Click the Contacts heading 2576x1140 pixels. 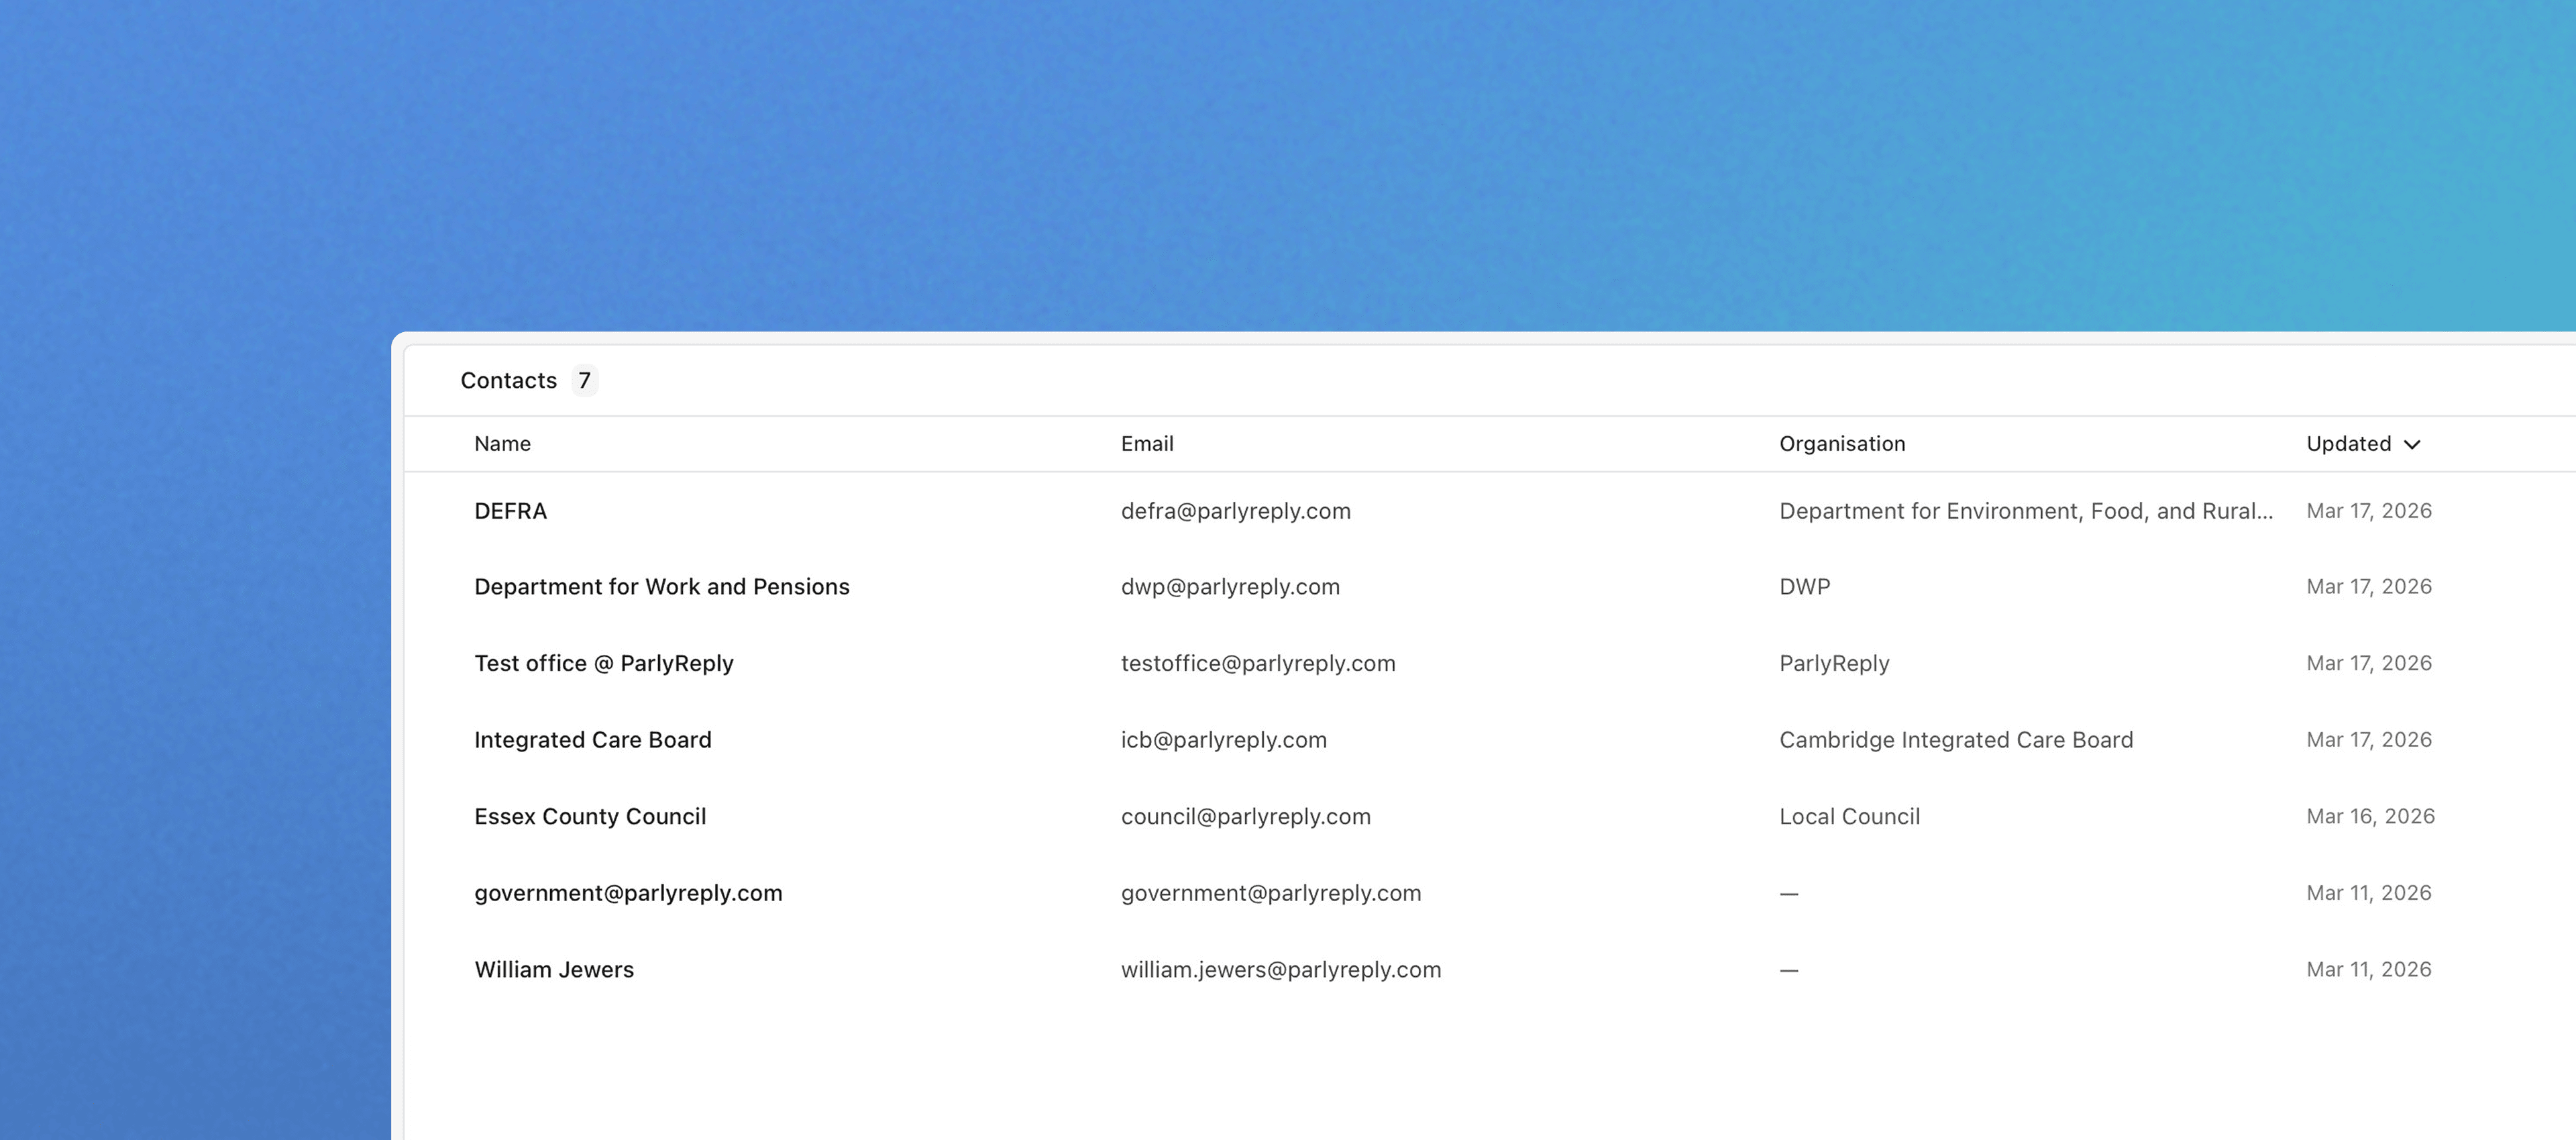click(509, 381)
